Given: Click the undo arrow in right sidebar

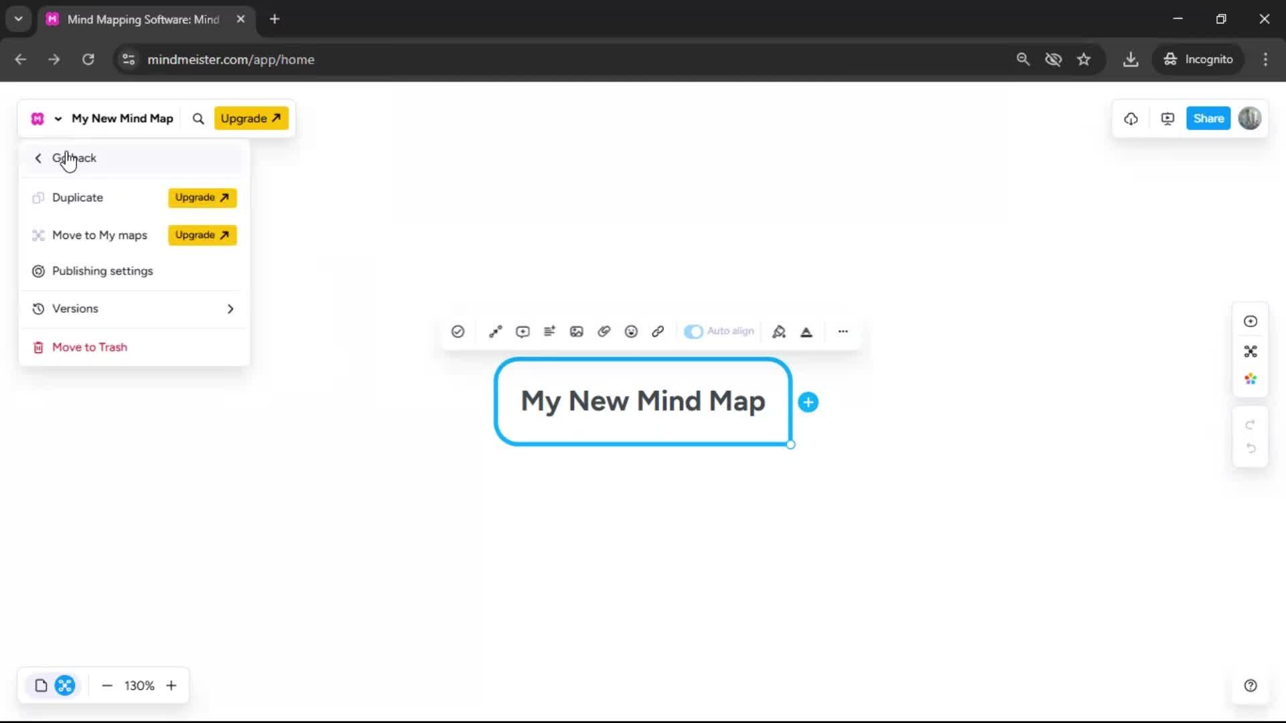Looking at the screenshot, I should coord(1251,449).
